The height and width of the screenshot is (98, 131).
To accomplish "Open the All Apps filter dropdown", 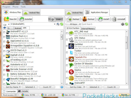I will pyautogui.click(x=73, y=24).
